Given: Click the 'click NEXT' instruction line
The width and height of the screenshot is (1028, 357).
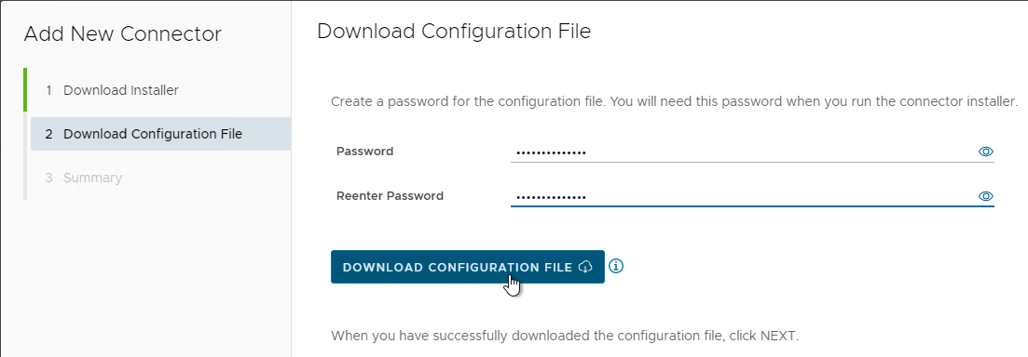Looking at the screenshot, I should 565,336.
